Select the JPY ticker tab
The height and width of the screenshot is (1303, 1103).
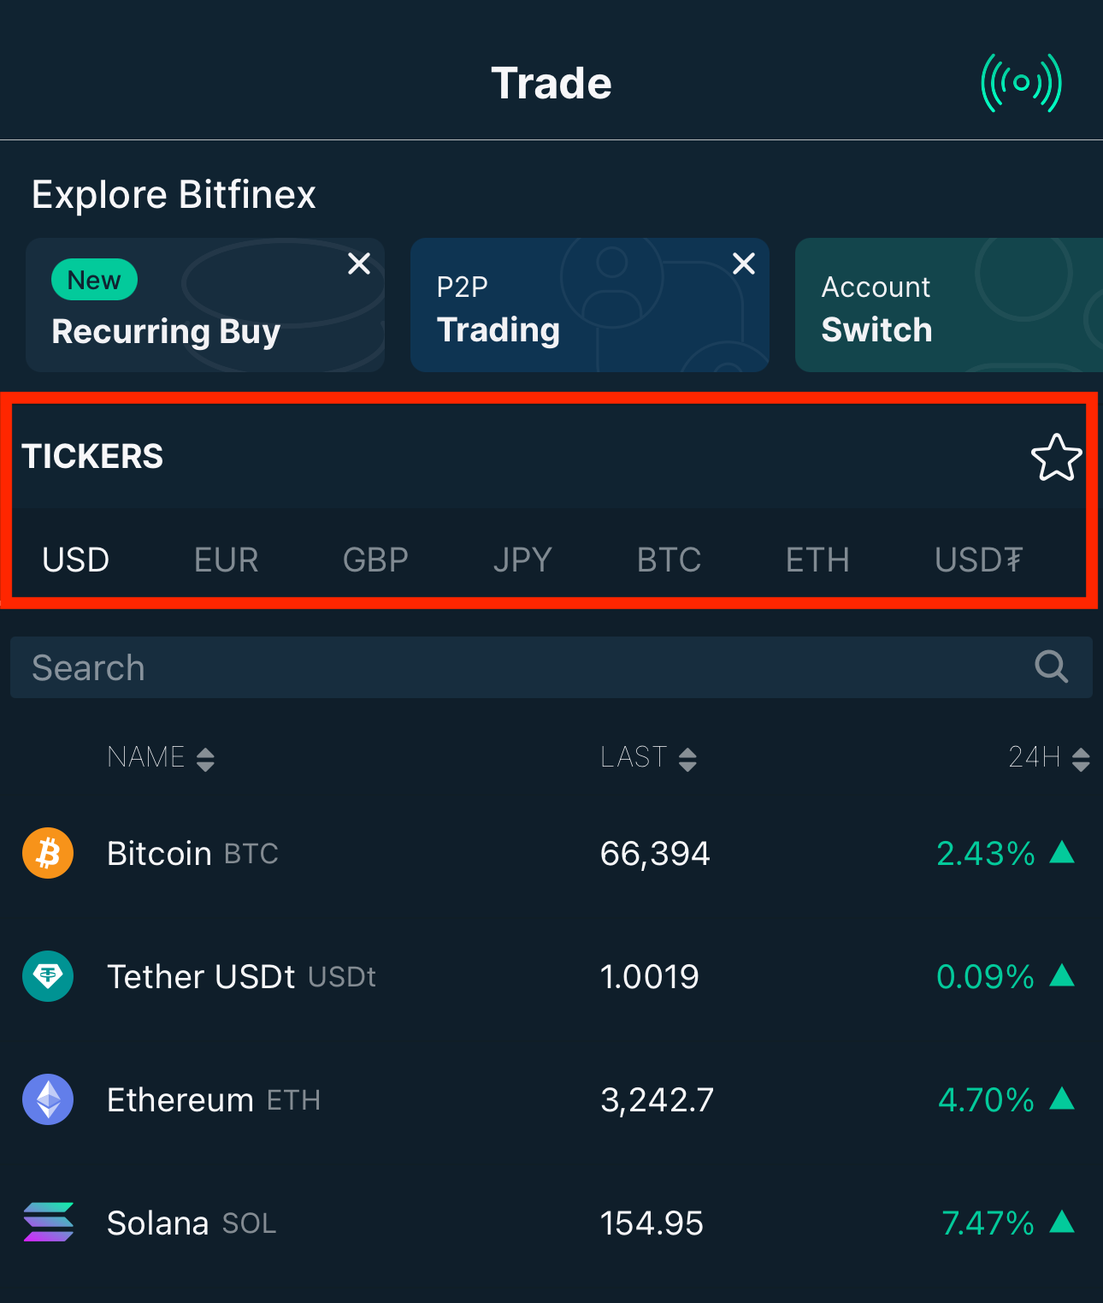(522, 560)
